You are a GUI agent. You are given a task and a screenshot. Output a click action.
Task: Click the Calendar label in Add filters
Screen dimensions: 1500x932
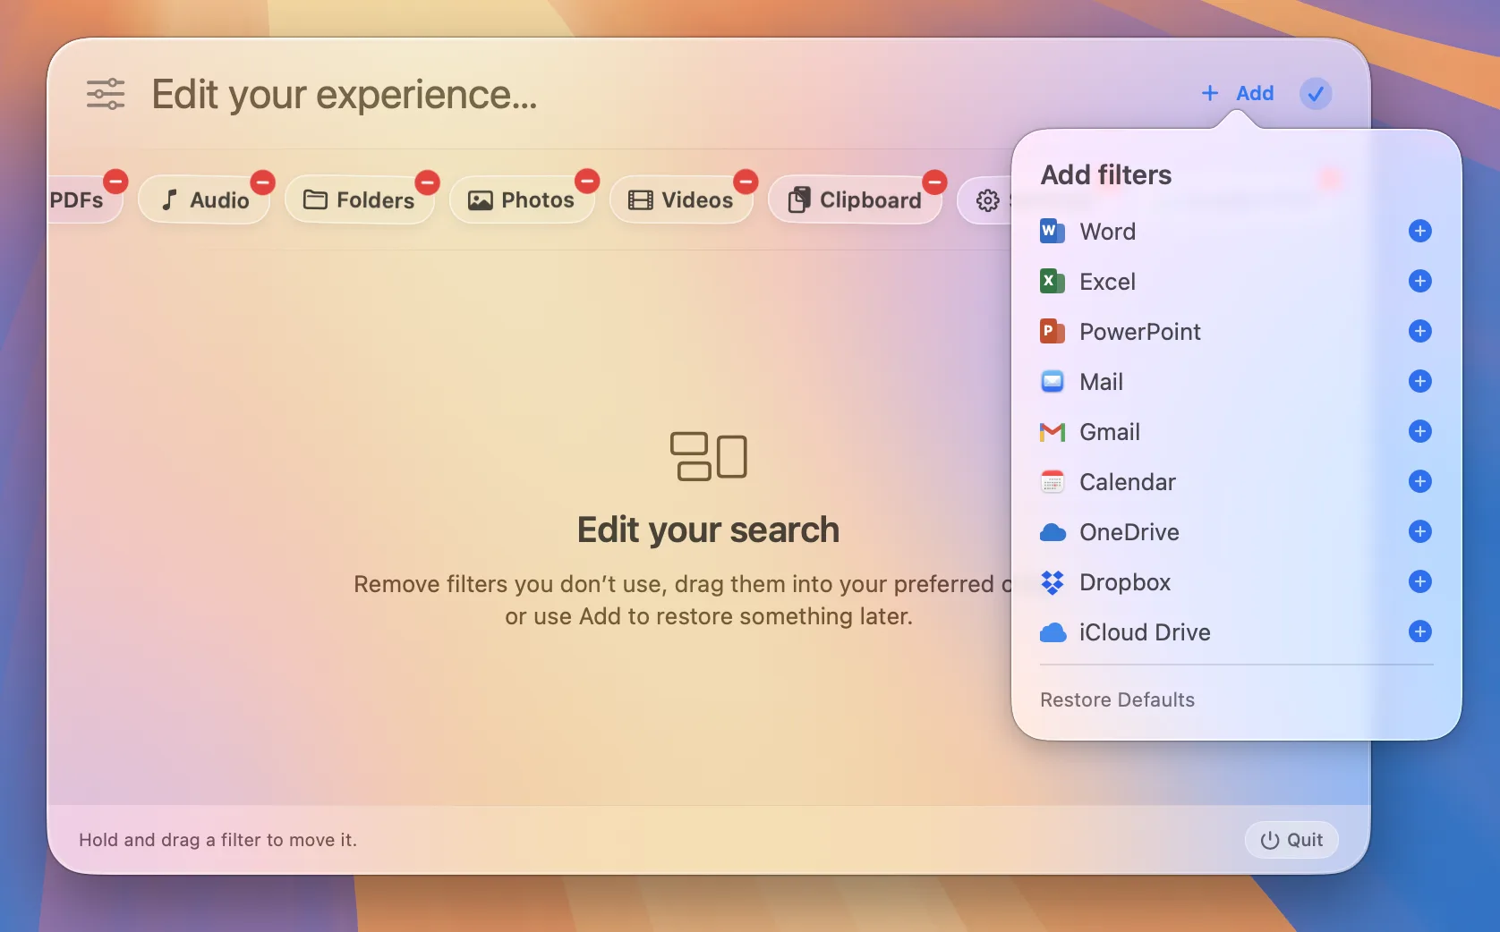[1128, 482]
